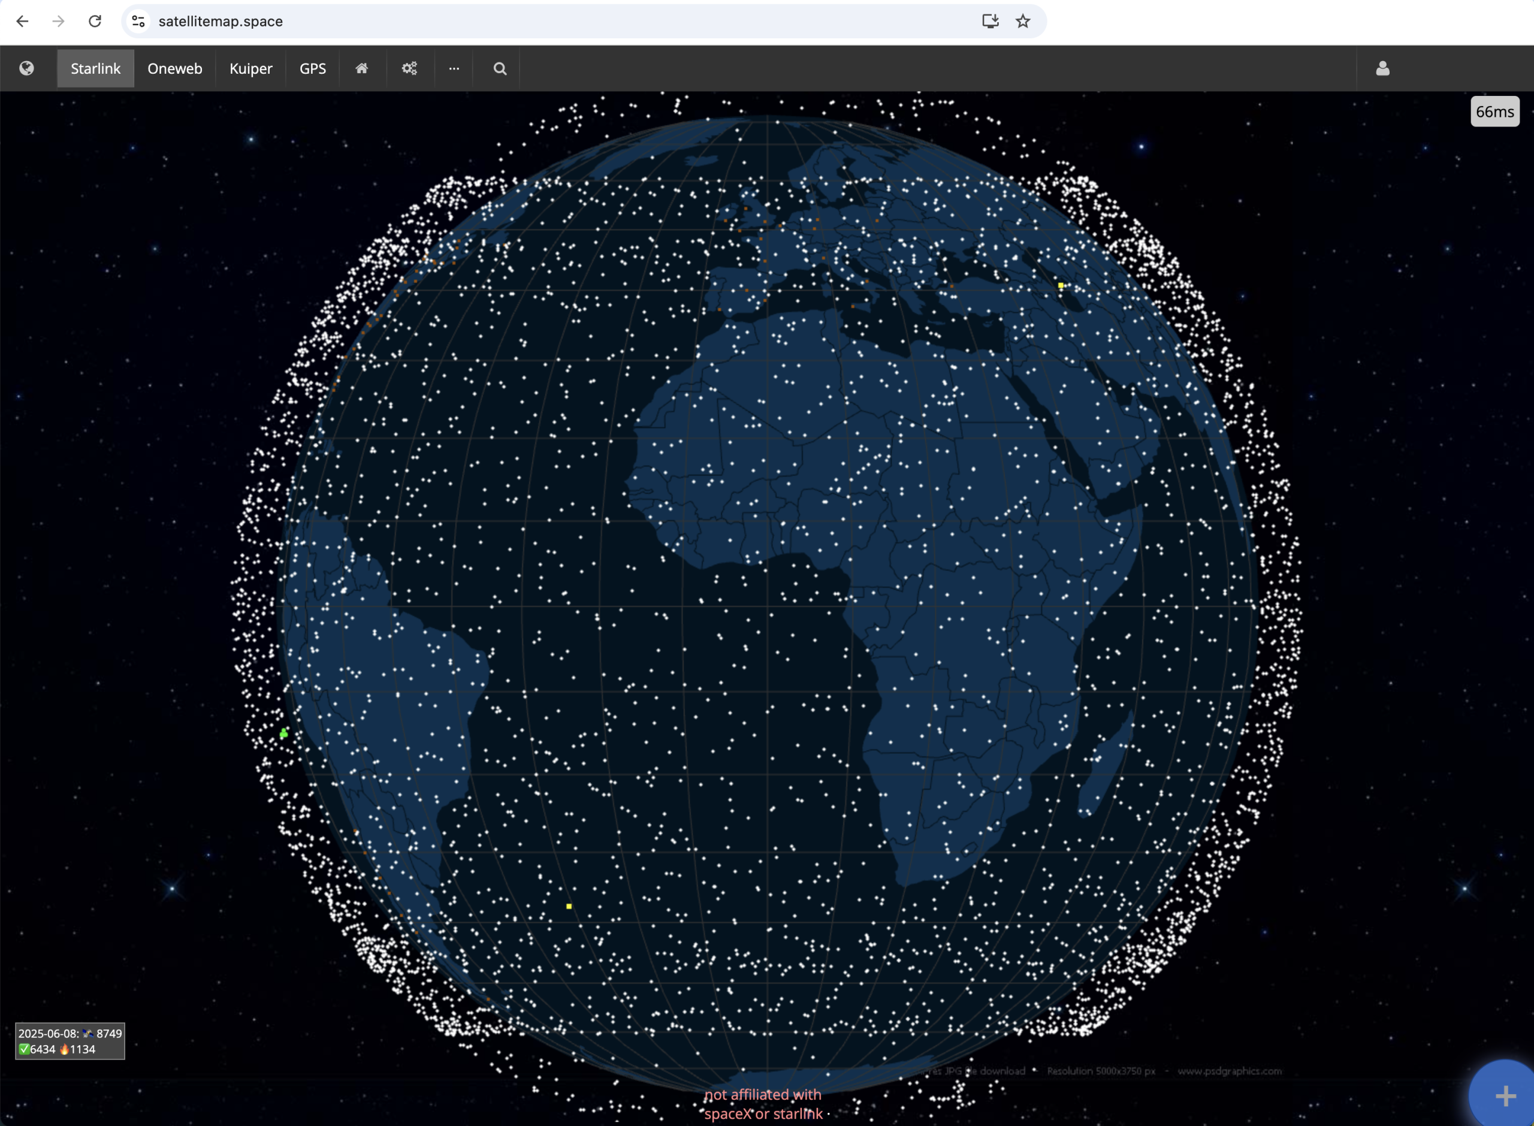Switch to the Oneweb constellation
This screenshot has width=1534, height=1126.
coord(174,68)
